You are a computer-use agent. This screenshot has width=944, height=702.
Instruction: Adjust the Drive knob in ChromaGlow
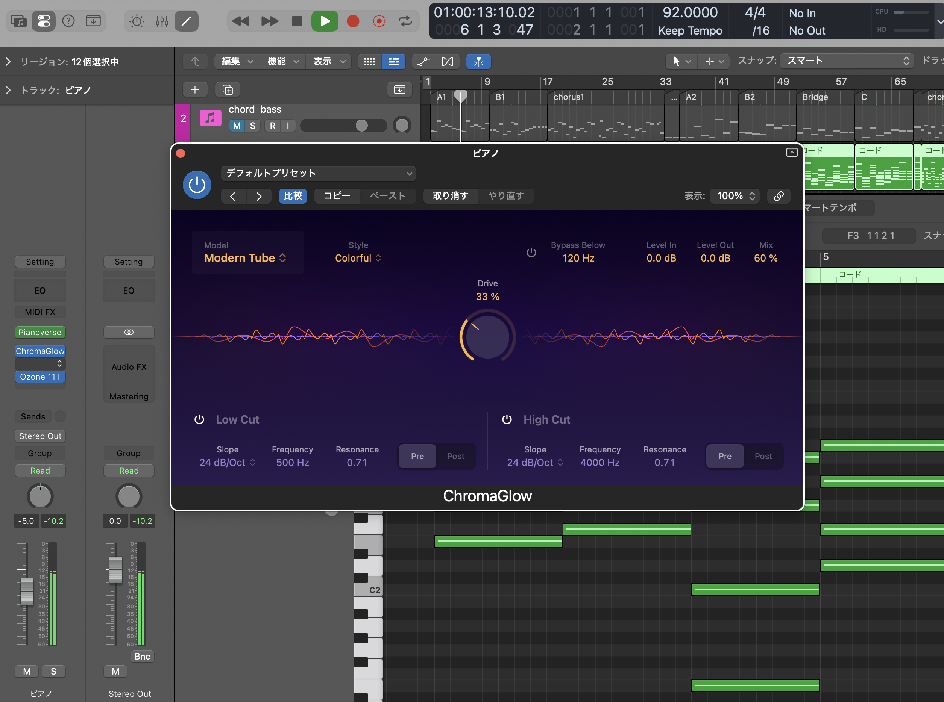pos(487,337)
